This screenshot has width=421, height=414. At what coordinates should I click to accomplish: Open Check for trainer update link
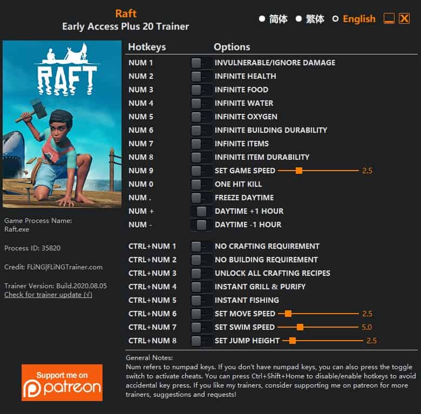(49, 295)
